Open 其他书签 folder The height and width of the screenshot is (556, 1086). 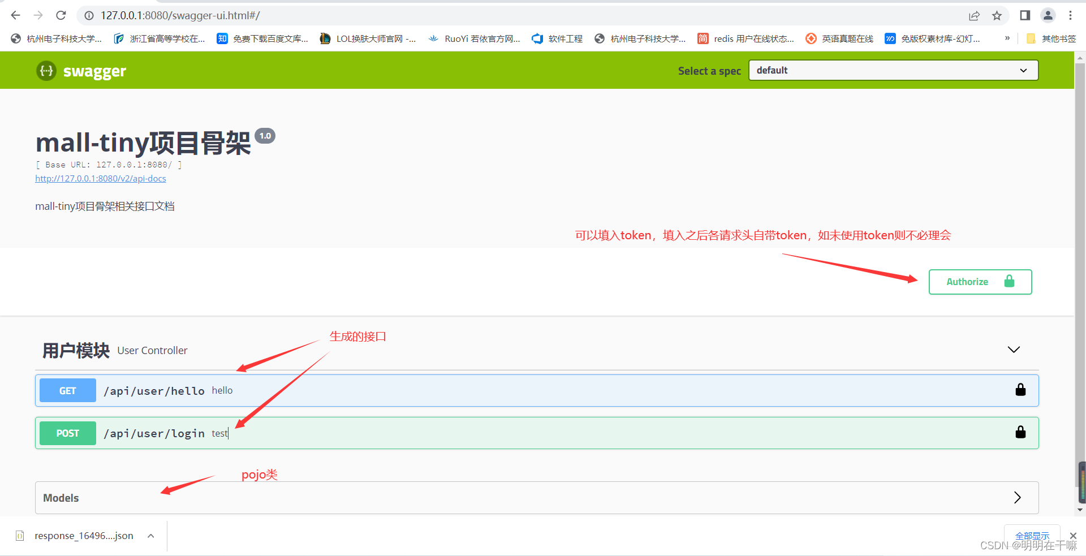tap(1051, 38)
